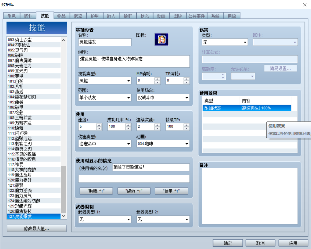Expand the 伤害类型 dropdown showing 必定命中

pos(105,144)
